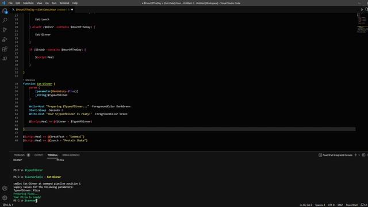Click 'elseif' keyword on line 20
The image size is (368, 207).
pos(37,27)
